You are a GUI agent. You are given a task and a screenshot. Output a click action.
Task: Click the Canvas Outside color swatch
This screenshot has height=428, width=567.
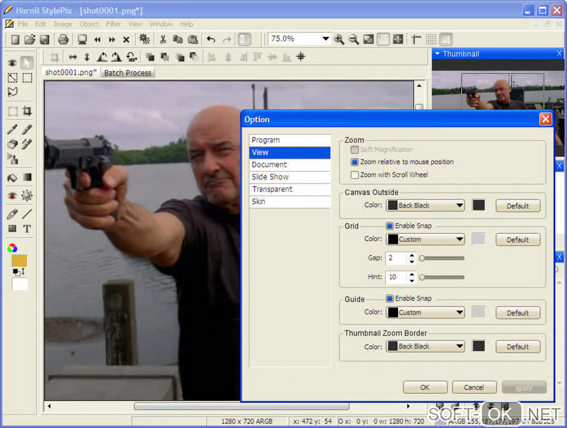click(479, 205)
